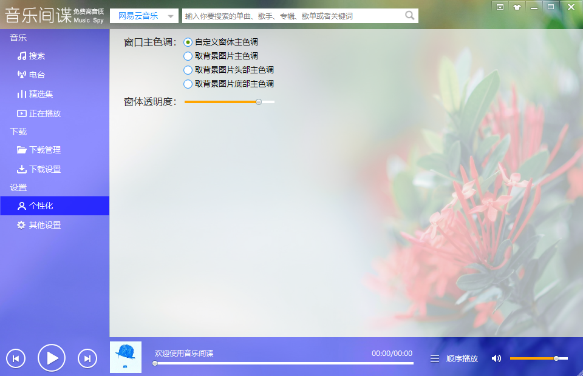This screenshot has width=583, height=376.
Task: Click the search input field
Action: coord(292,16)
